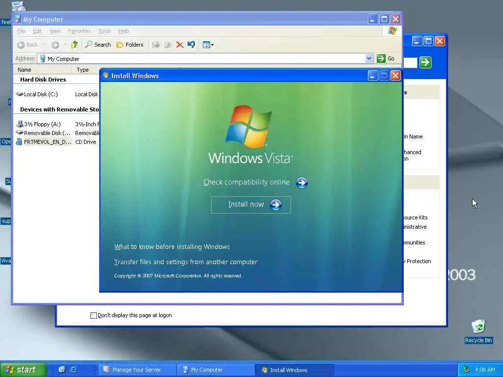Open What to know before installing Windows
Viewport: 503px width, 377px height.
pos(172,246)
